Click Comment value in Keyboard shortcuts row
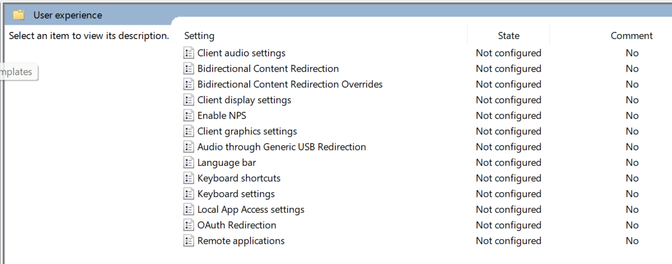The image size is (672, 264). pos(632,178)
